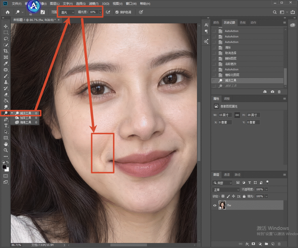This screenshot has width=298, height=248.
Task: Open the 曝光度 exposure dropdown arrow
Action: [x=100, y=12]
